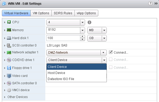Click the Memory 8192 input field
The width and height of the screenshot is (159, 102).
click(x=63, y=30)
